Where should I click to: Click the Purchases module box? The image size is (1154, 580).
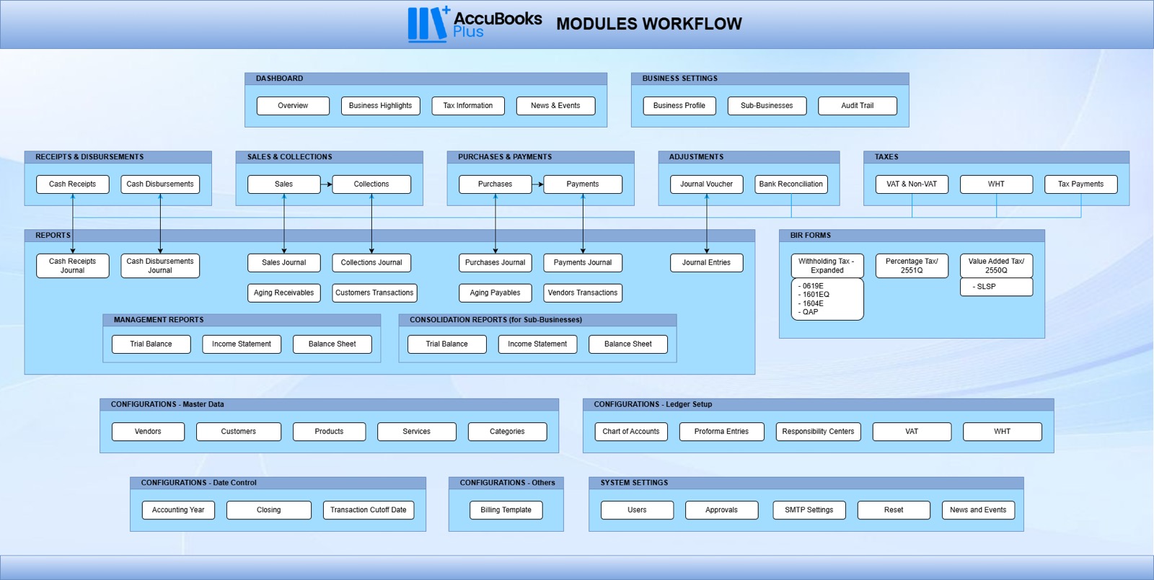click(x=495, y=184)
